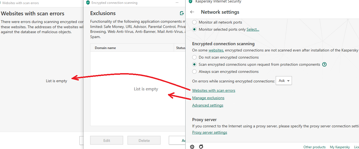Click 'List is empty' in the Exclusions window

tap(146, 89)
